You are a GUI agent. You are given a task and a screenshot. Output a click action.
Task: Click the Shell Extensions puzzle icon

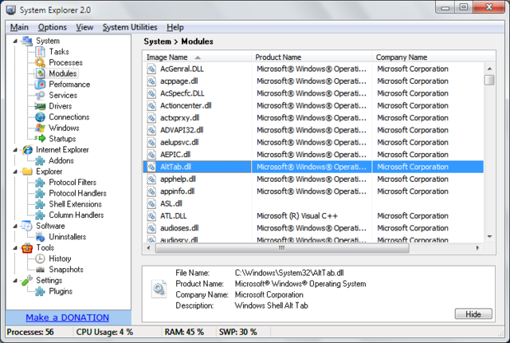(x=40, y=204)
